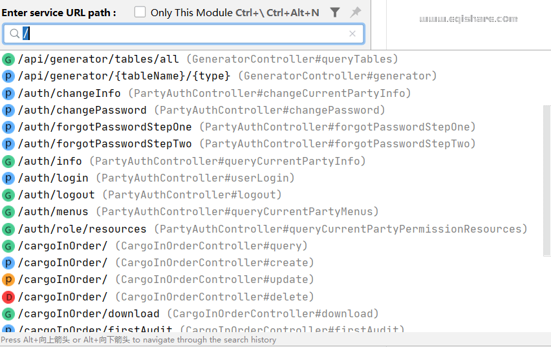Image resolution: width=551 pixels, height=347 pixels.
Task: Clear the search field with X
Action: point(352,34)
